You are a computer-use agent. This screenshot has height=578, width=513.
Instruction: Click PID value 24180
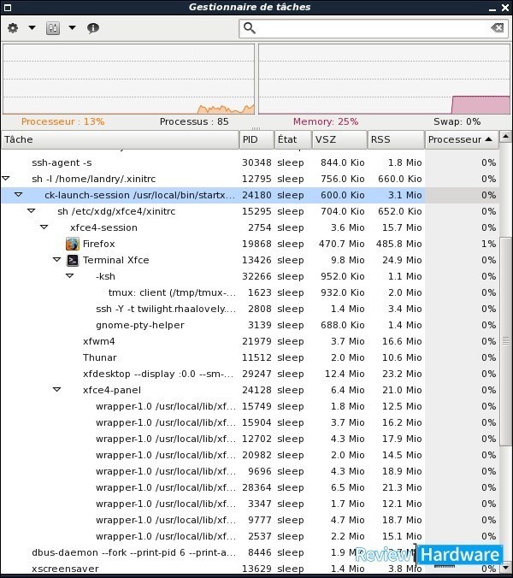[256, 195]
